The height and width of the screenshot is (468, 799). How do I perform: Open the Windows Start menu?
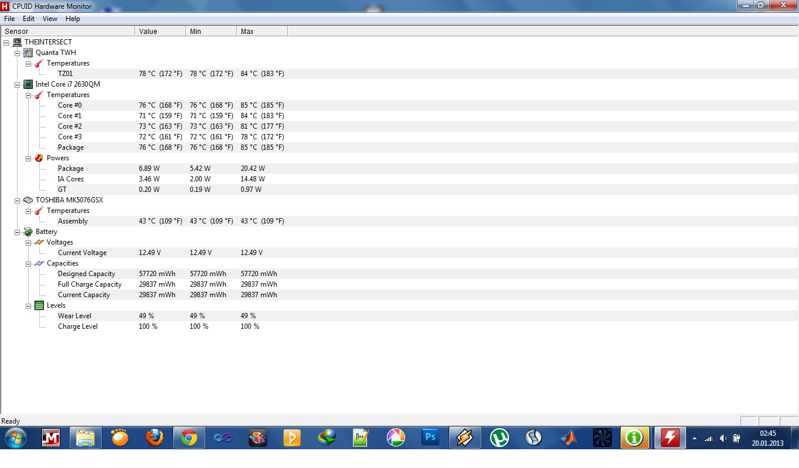[15, 438]
